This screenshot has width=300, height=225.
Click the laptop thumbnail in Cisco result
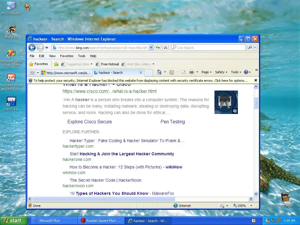tap(226, 102)
